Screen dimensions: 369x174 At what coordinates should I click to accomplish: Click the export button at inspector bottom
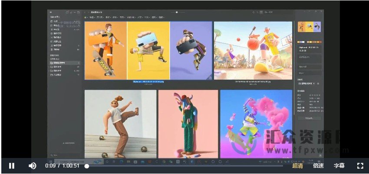coord(310,118)
